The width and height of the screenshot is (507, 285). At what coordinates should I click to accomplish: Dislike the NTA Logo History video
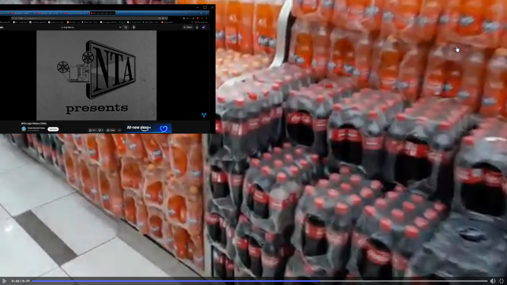coord(101,130)
